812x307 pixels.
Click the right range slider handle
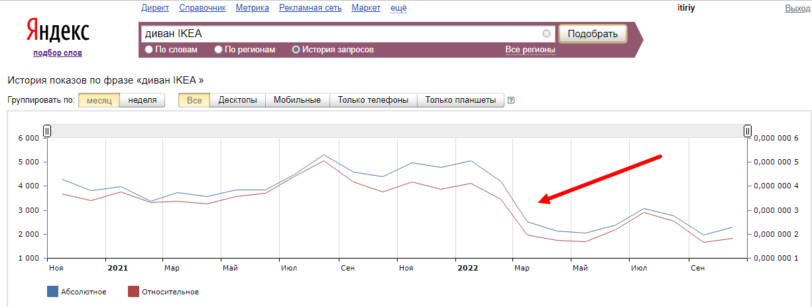tap(748, 131)
